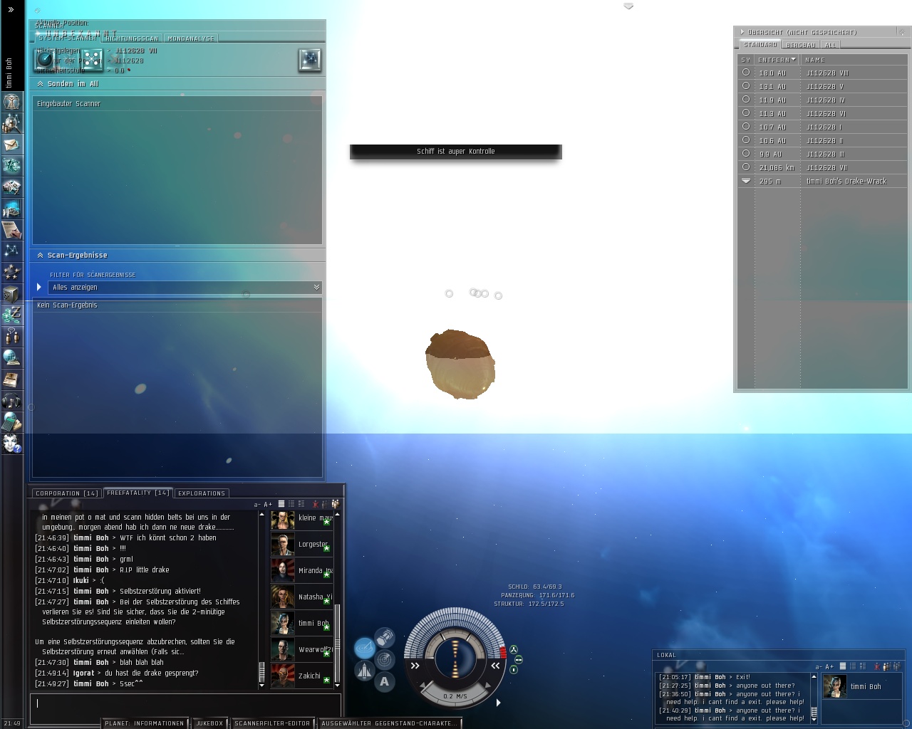Expand the left HUD module arrows
The height and width of the screenshot is (729, 912).
[415, 666]
